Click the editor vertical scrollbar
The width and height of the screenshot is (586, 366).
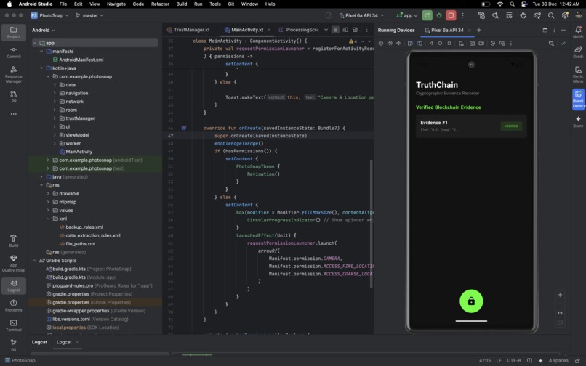[371, 224]
